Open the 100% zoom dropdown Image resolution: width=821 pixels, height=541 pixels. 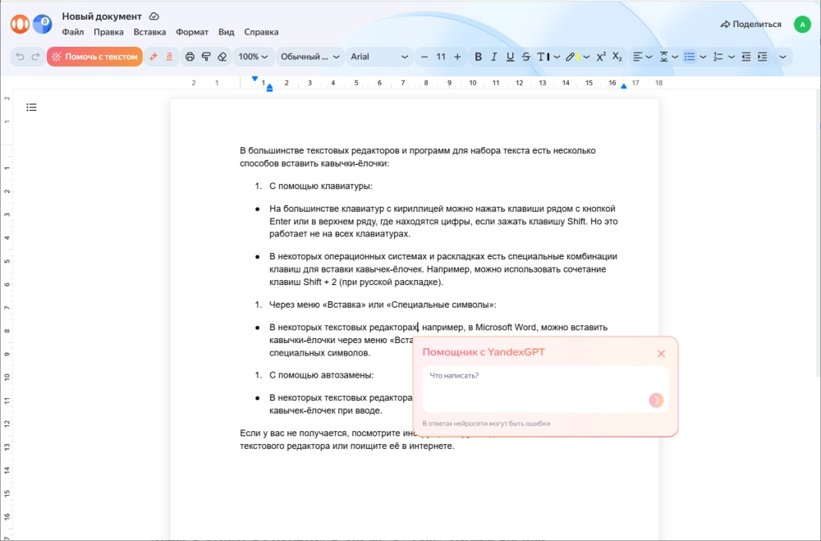[254, 57]
